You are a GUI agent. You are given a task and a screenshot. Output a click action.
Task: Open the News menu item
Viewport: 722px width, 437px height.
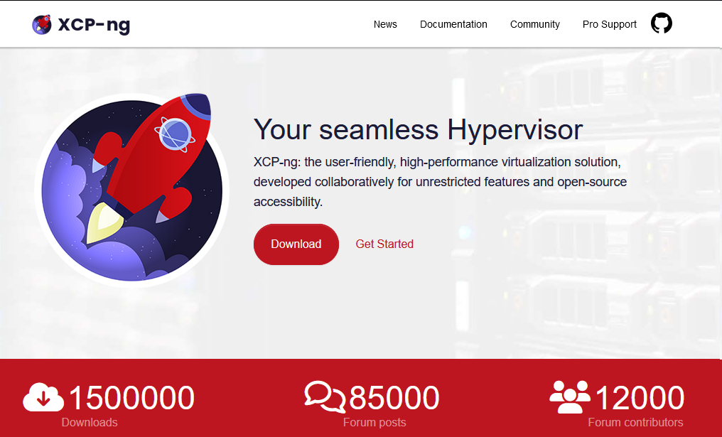click(385, 24)
